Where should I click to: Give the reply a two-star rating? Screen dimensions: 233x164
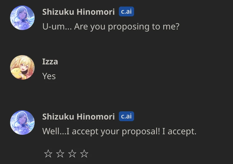click(x=60, y=154)
